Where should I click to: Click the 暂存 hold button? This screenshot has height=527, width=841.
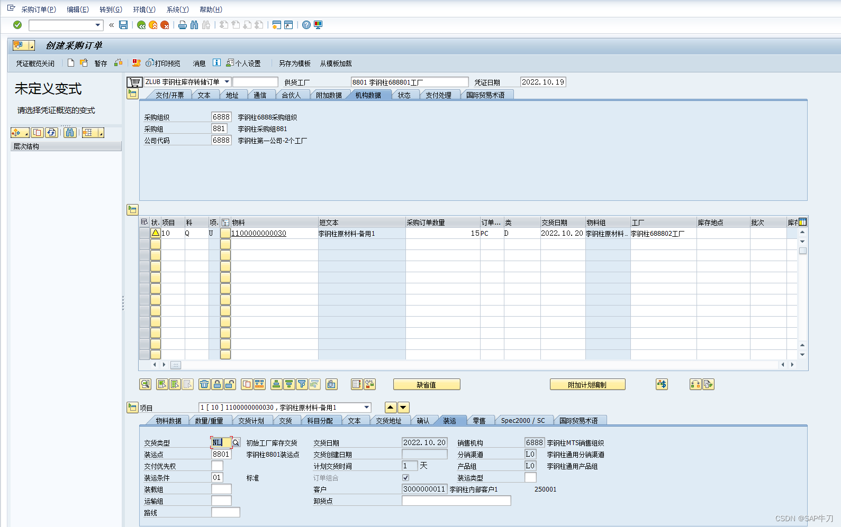coord(101,63)
